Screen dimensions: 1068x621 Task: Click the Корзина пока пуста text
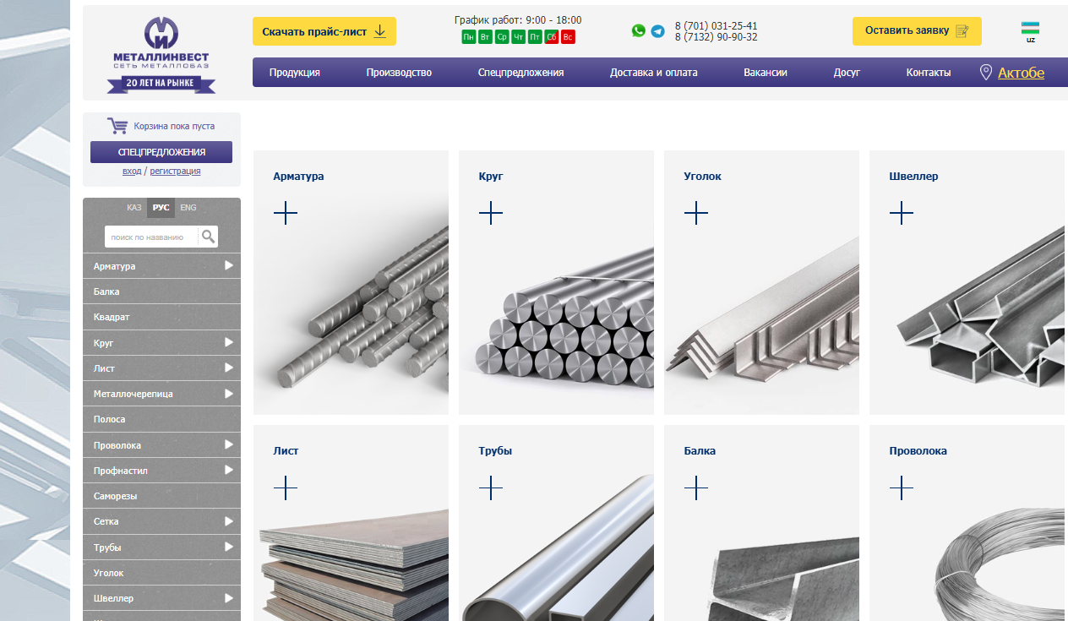pos(174,126)
